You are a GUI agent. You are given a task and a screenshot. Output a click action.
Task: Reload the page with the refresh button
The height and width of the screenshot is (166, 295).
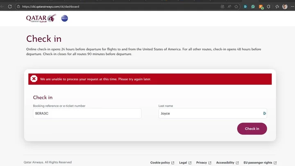pyautogui.click(x=10, y=7)
